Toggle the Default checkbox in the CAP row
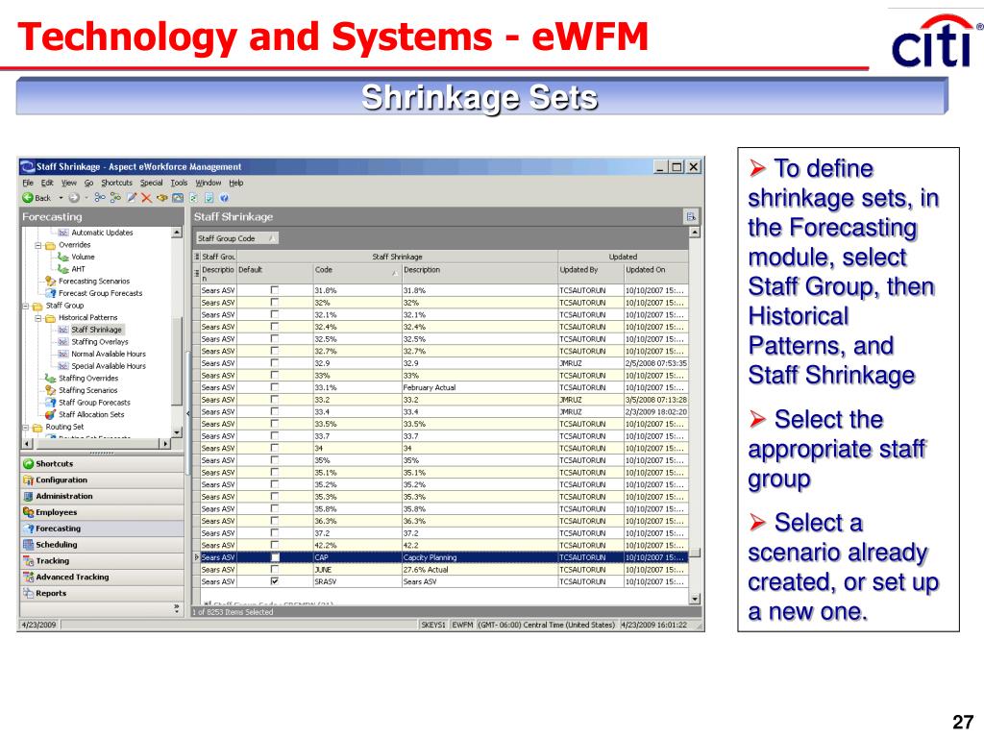The image size is (984, 738). click(x=274, y=557)
